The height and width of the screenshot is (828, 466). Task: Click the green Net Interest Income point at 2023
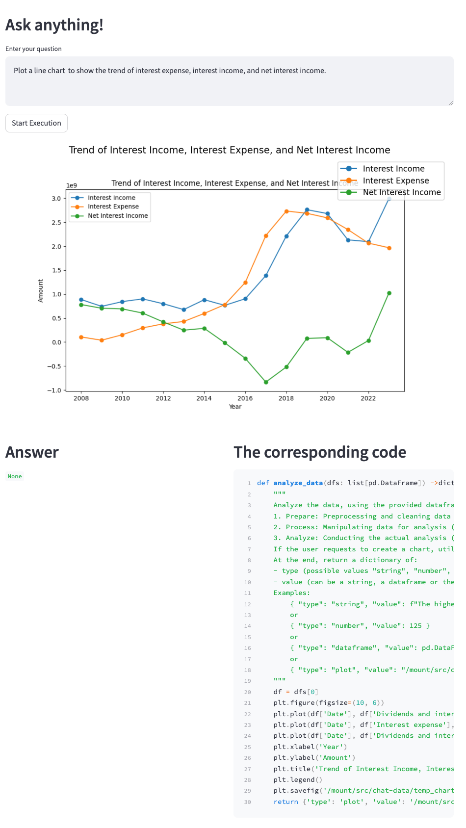pyautogui.click(x=389, y=293)
